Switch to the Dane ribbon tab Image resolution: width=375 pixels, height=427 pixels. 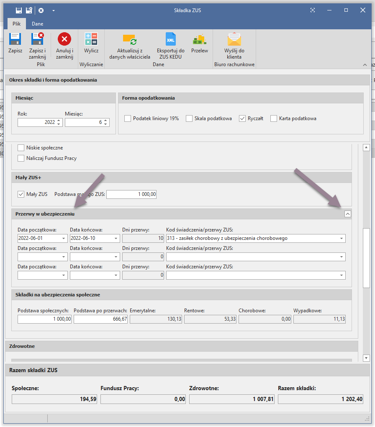click(x=38, y=24)
